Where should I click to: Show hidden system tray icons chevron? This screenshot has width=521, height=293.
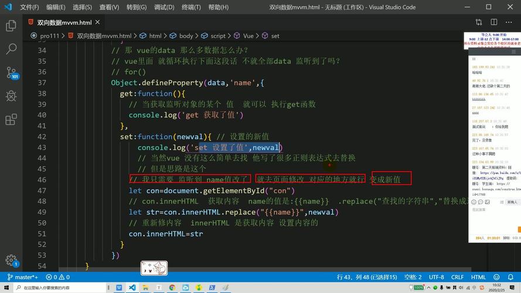click(x=428, y=287)
